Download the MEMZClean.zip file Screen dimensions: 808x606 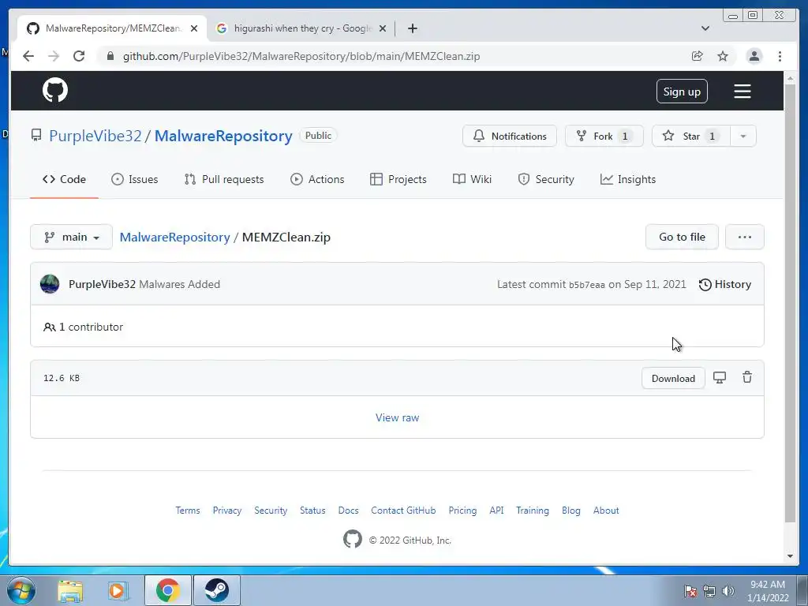click(x=673, y=378)
